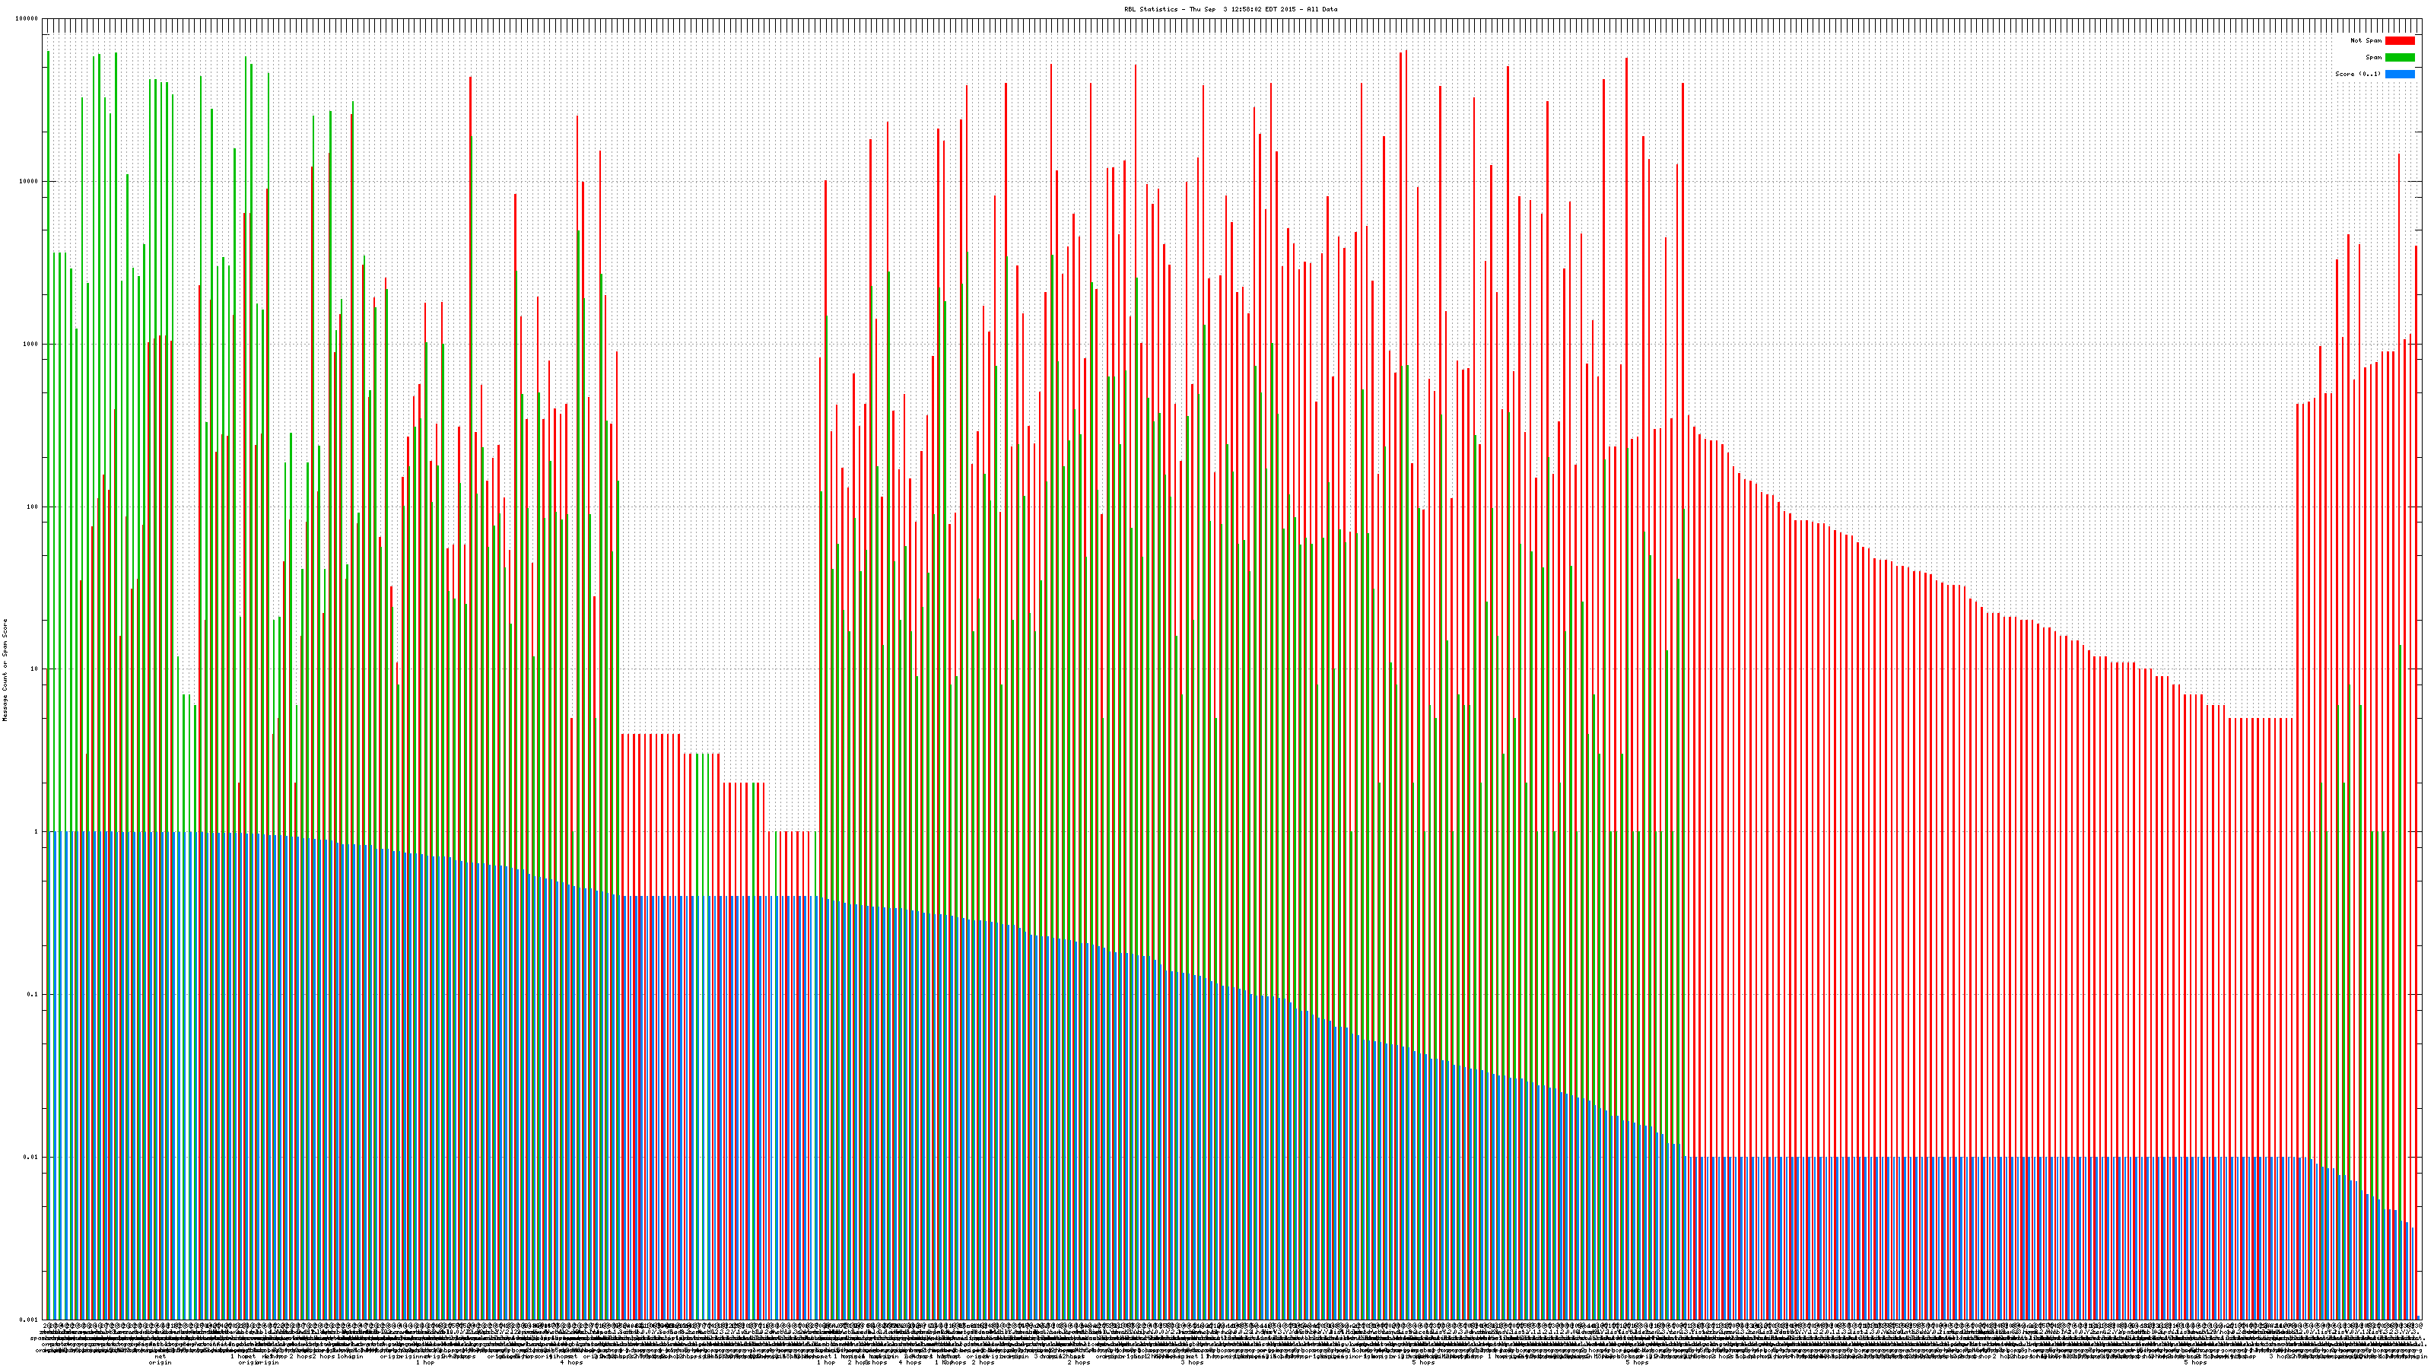
Task: Select the "Score (0..1)" legend label text
Action: tap(2357, 74)
